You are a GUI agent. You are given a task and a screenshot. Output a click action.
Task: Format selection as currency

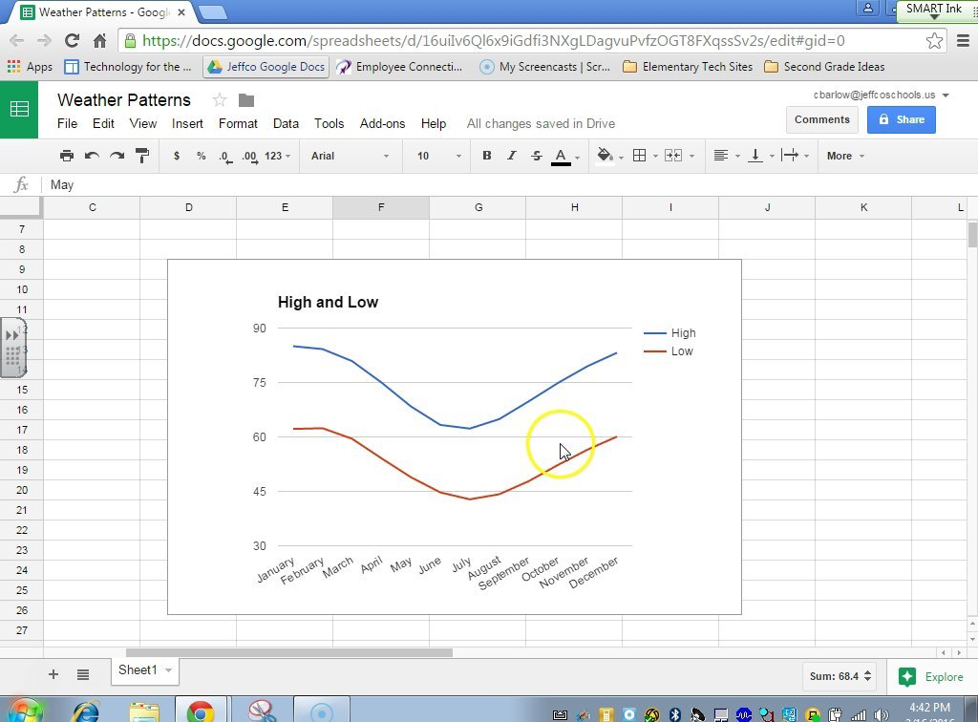(x=178, y=155)
